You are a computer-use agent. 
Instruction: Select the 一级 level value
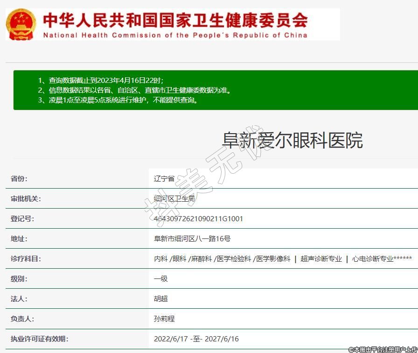[160, 279]
